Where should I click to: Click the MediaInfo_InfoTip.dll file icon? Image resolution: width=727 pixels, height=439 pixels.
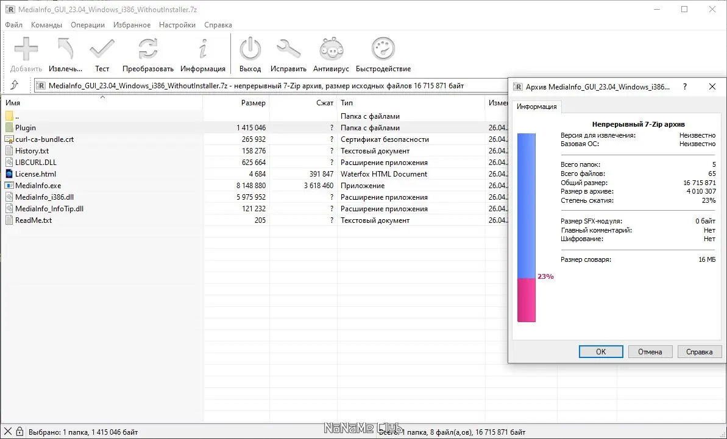9,208
